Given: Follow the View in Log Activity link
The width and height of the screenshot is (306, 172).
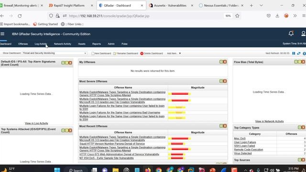Looking at the screenshot, I should coord(36,123).
